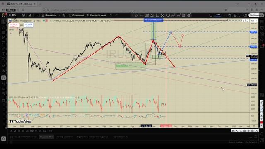Open the watchlist panel in right sidebar
This screenshot has height=149, width=265.
[262, 22]
